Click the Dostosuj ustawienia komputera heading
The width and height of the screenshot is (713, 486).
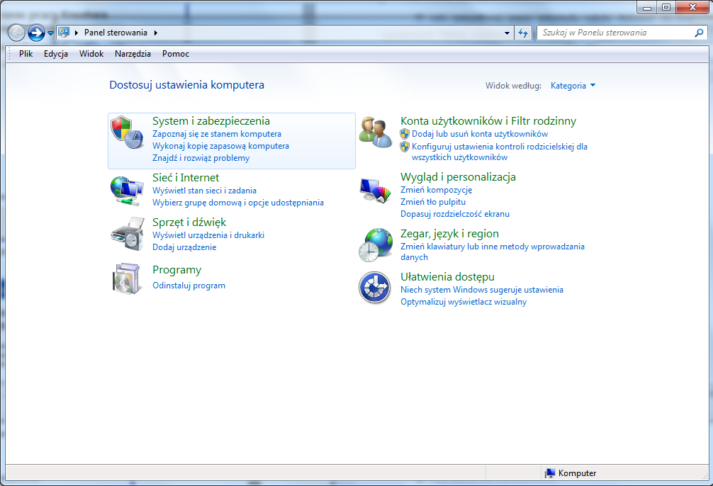click(186, 85)
